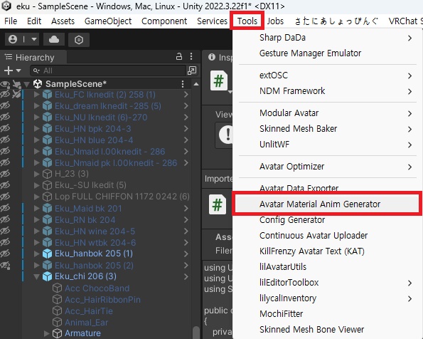Choose Skinned Mesh Bone Viewer menu item
This screenshot has height=339, width=423.
click(328, 330)
